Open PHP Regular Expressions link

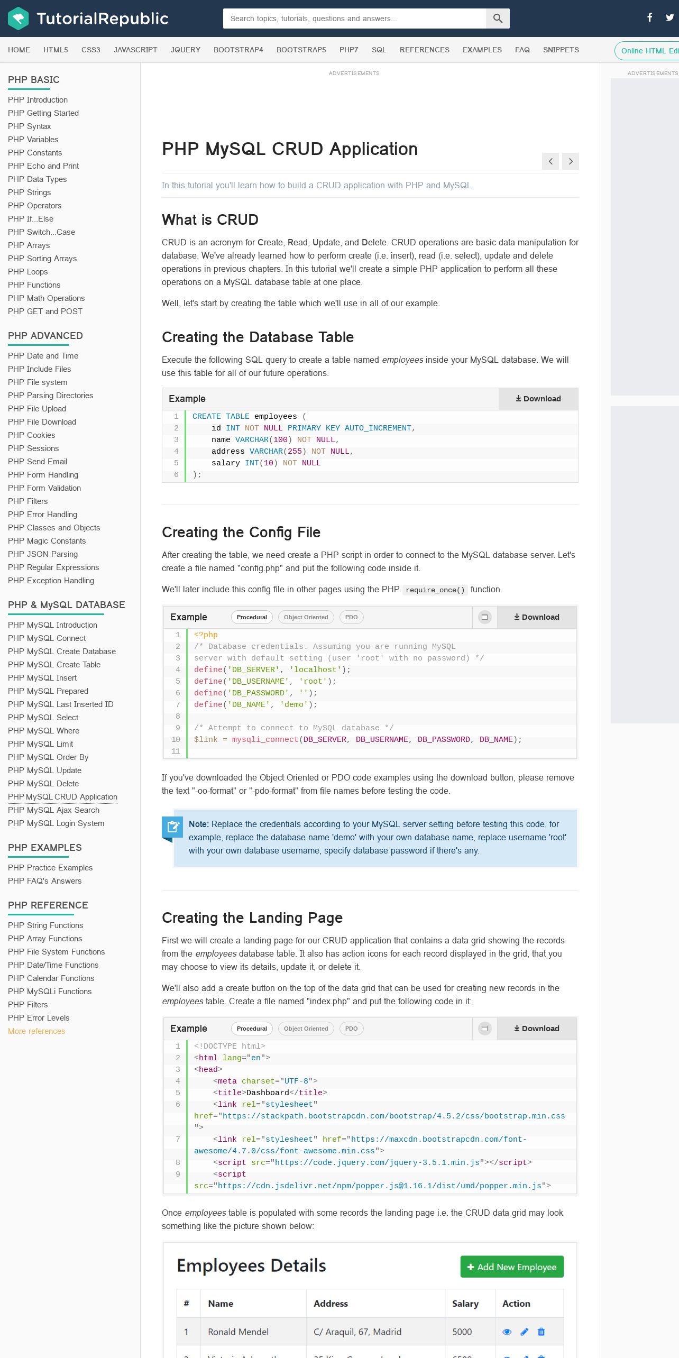(x=53, y=567)
